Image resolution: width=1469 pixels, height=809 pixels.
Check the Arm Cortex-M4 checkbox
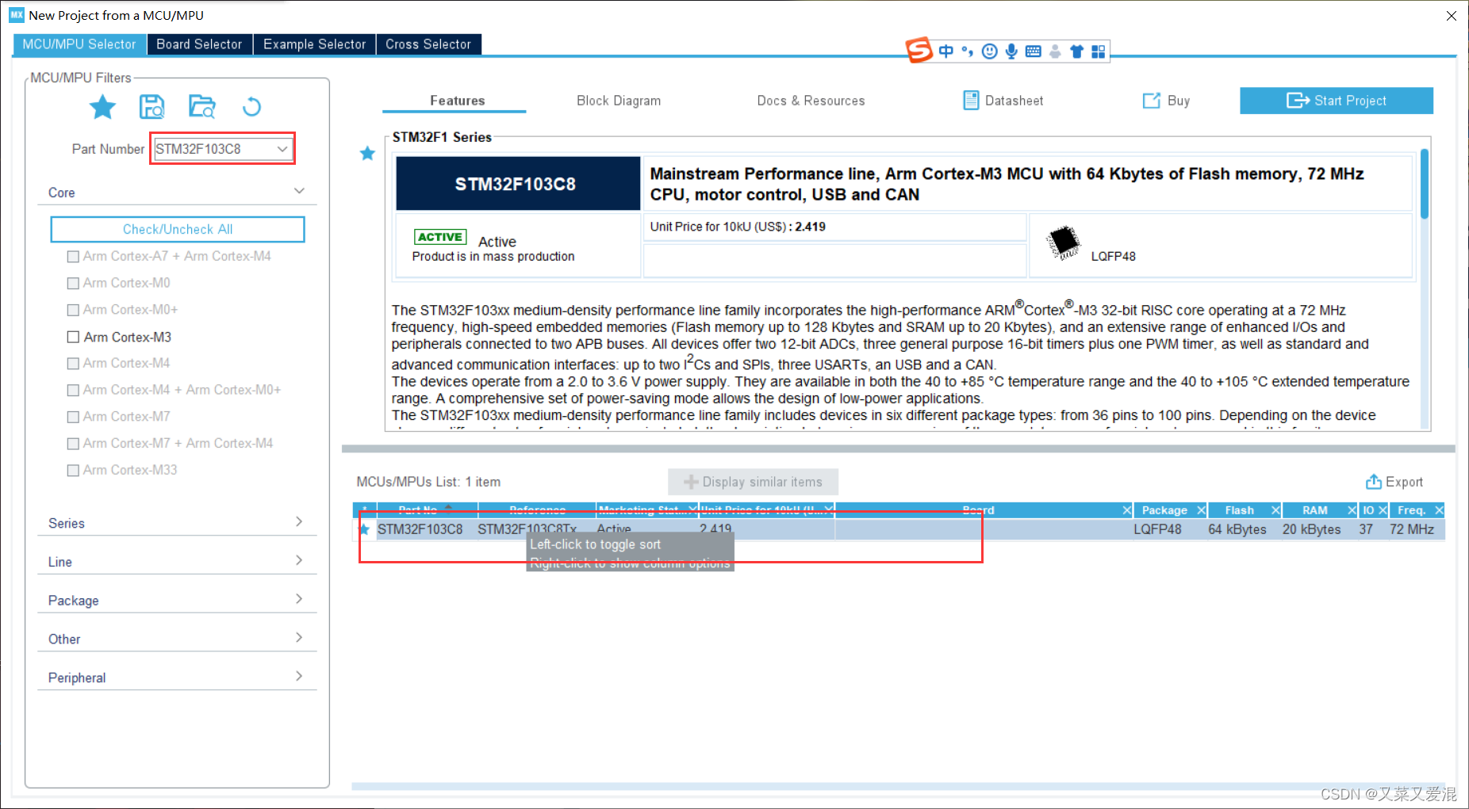point(73,363)
